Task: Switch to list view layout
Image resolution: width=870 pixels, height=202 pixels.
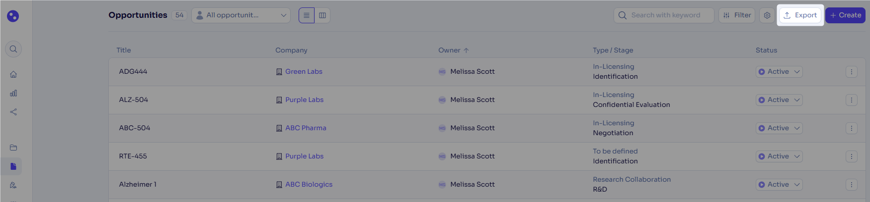Action: coord(307,15)
